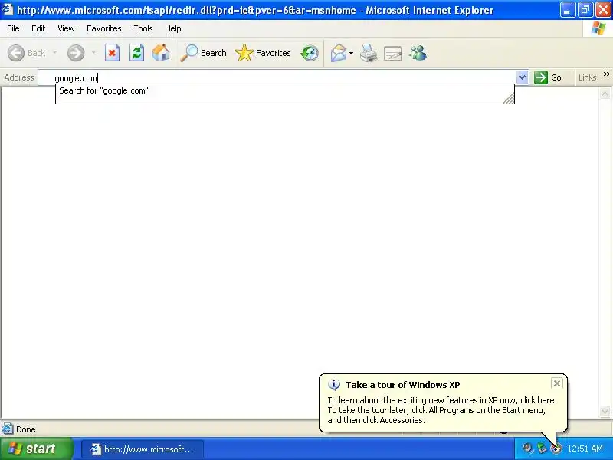Viewport: 613px width, 460px height.
Task: Close the Internet Explorer window
Action: pos(603,10)
